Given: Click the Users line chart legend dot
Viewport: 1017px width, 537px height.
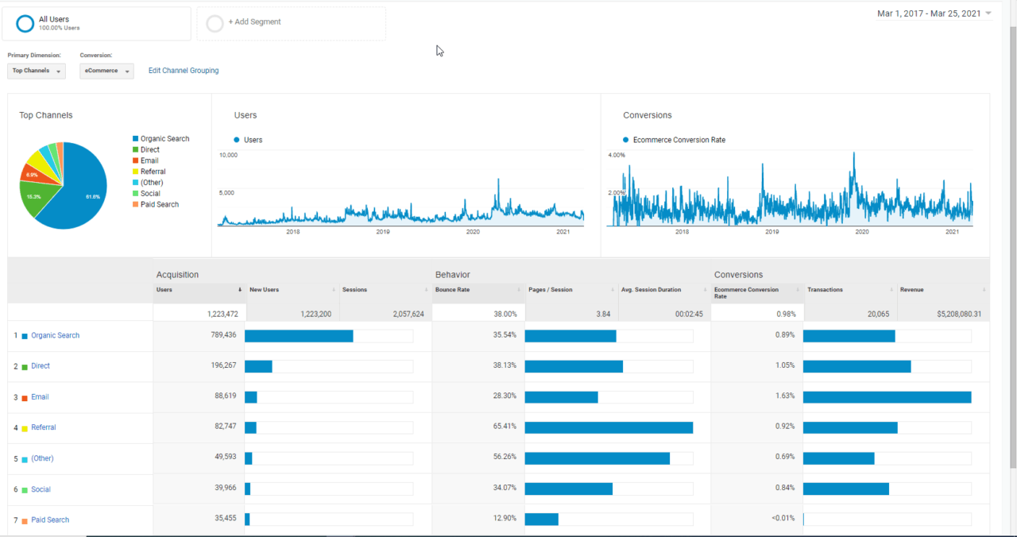Looking at the screenshot, I should (237, 140).
